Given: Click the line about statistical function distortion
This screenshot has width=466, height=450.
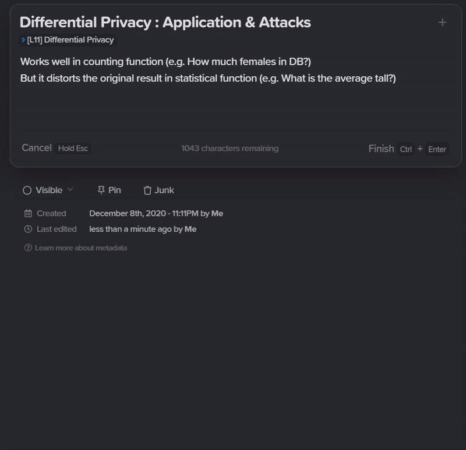Looking at the screenshot, I should (208, 78).
